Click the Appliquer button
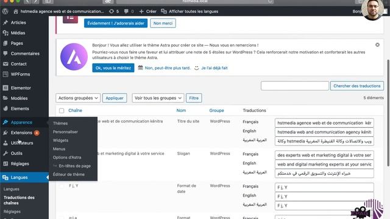 click(115, 98)
